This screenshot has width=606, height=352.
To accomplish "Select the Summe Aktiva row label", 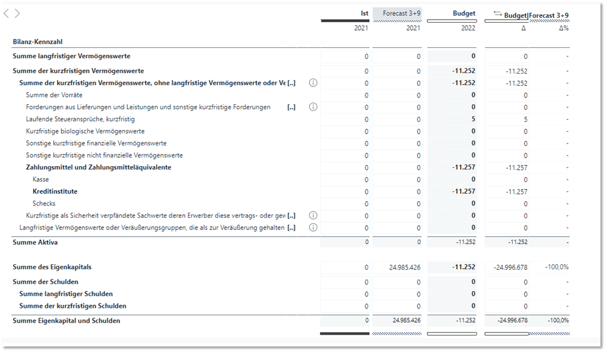I will pyautogui.click(x=35, y=242).
